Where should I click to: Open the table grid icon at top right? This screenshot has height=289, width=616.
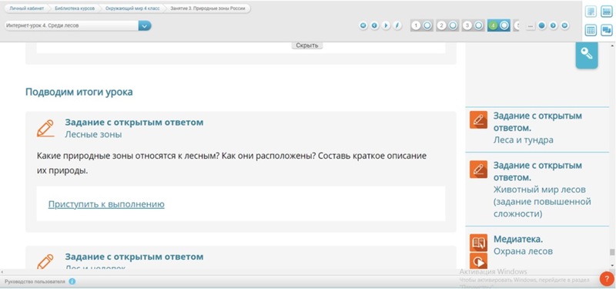pos(591,30)
